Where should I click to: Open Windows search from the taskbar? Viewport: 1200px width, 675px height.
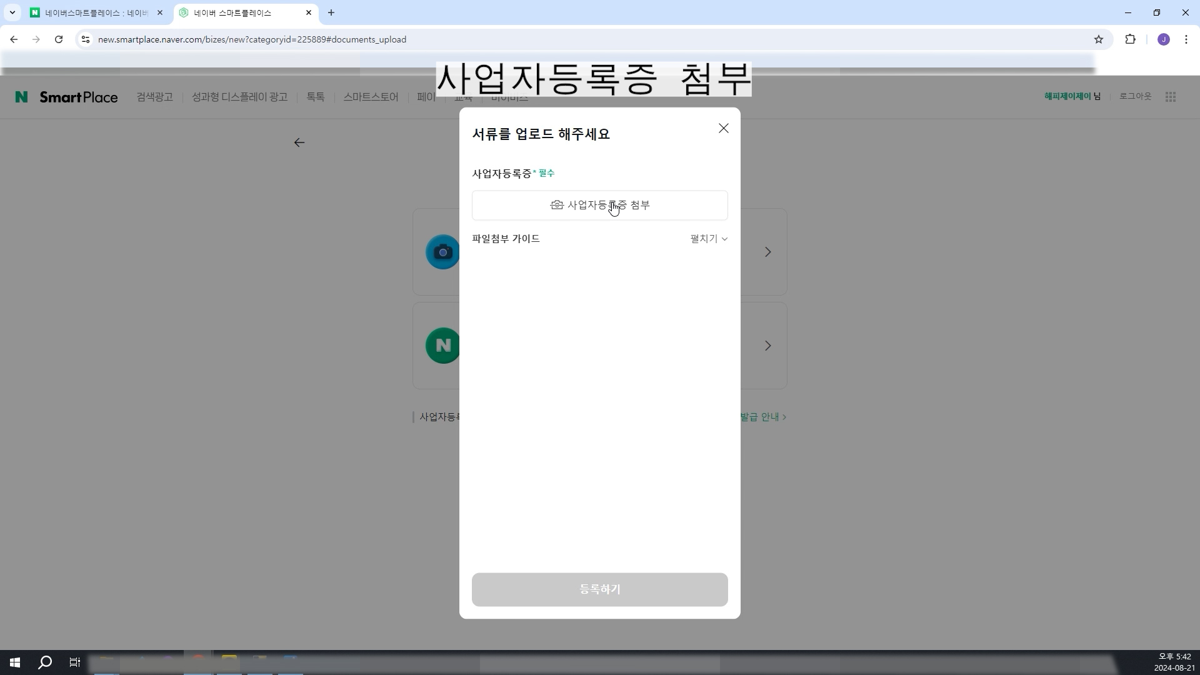[45, 662]
